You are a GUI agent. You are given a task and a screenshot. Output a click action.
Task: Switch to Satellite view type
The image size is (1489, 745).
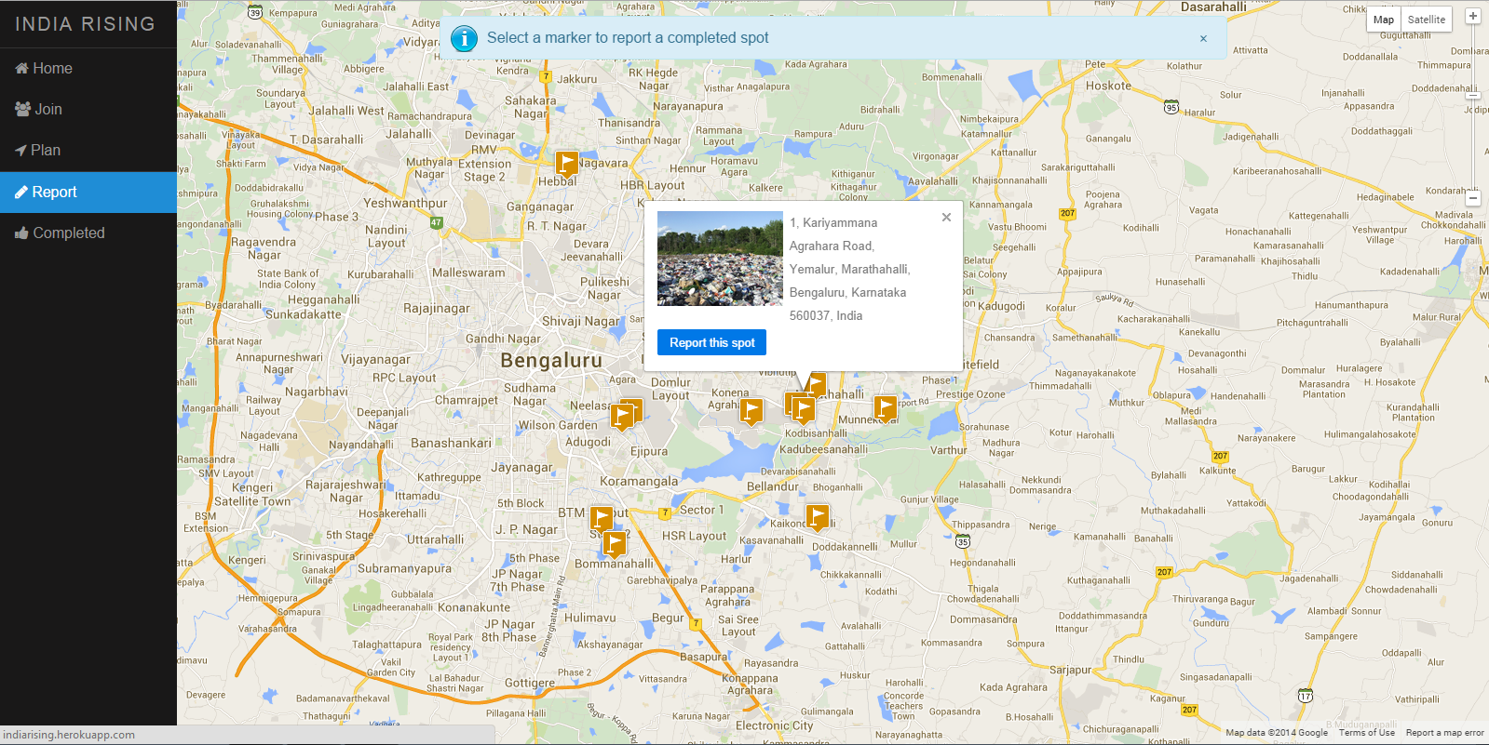[x=1427, y=20]
